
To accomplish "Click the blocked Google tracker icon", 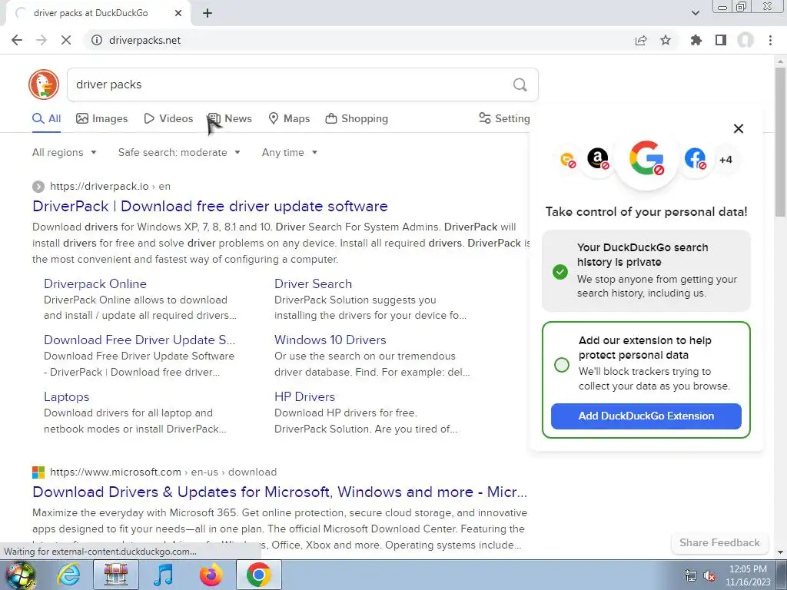I will (x=646, y=158).
